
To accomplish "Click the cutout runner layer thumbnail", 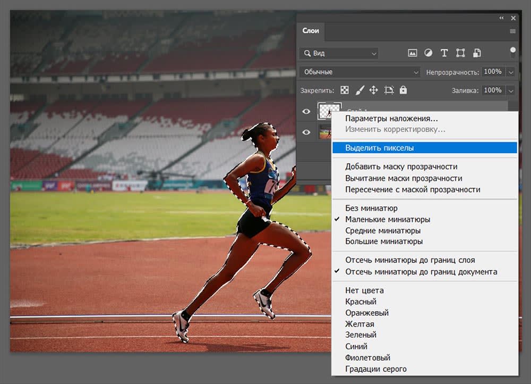I will point(328,111).
